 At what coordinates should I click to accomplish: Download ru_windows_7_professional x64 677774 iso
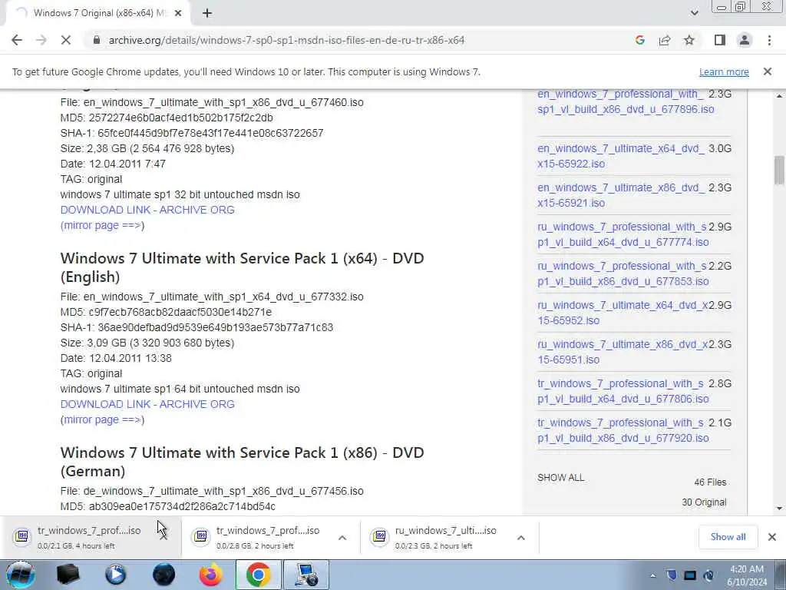(x=623, y=234)
